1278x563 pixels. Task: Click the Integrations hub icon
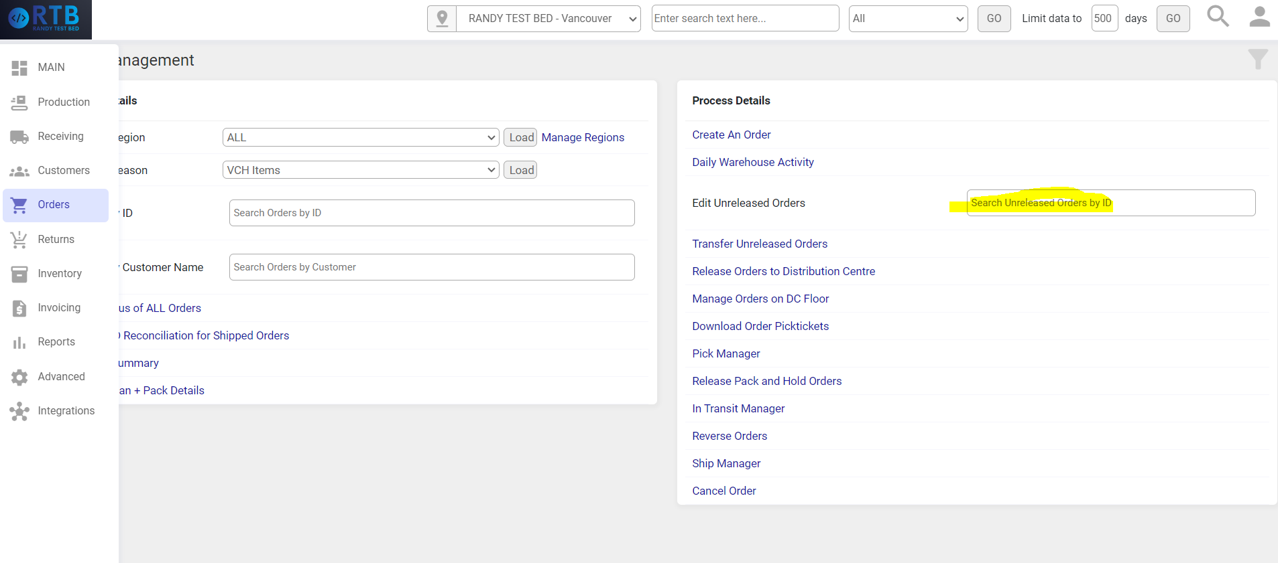tap(19, 411)
